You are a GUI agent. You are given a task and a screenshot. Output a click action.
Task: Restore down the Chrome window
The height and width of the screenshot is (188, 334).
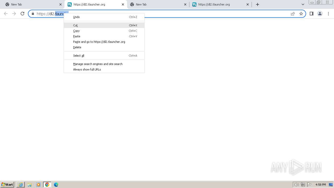pyautogui.click(x=319, y=2)
